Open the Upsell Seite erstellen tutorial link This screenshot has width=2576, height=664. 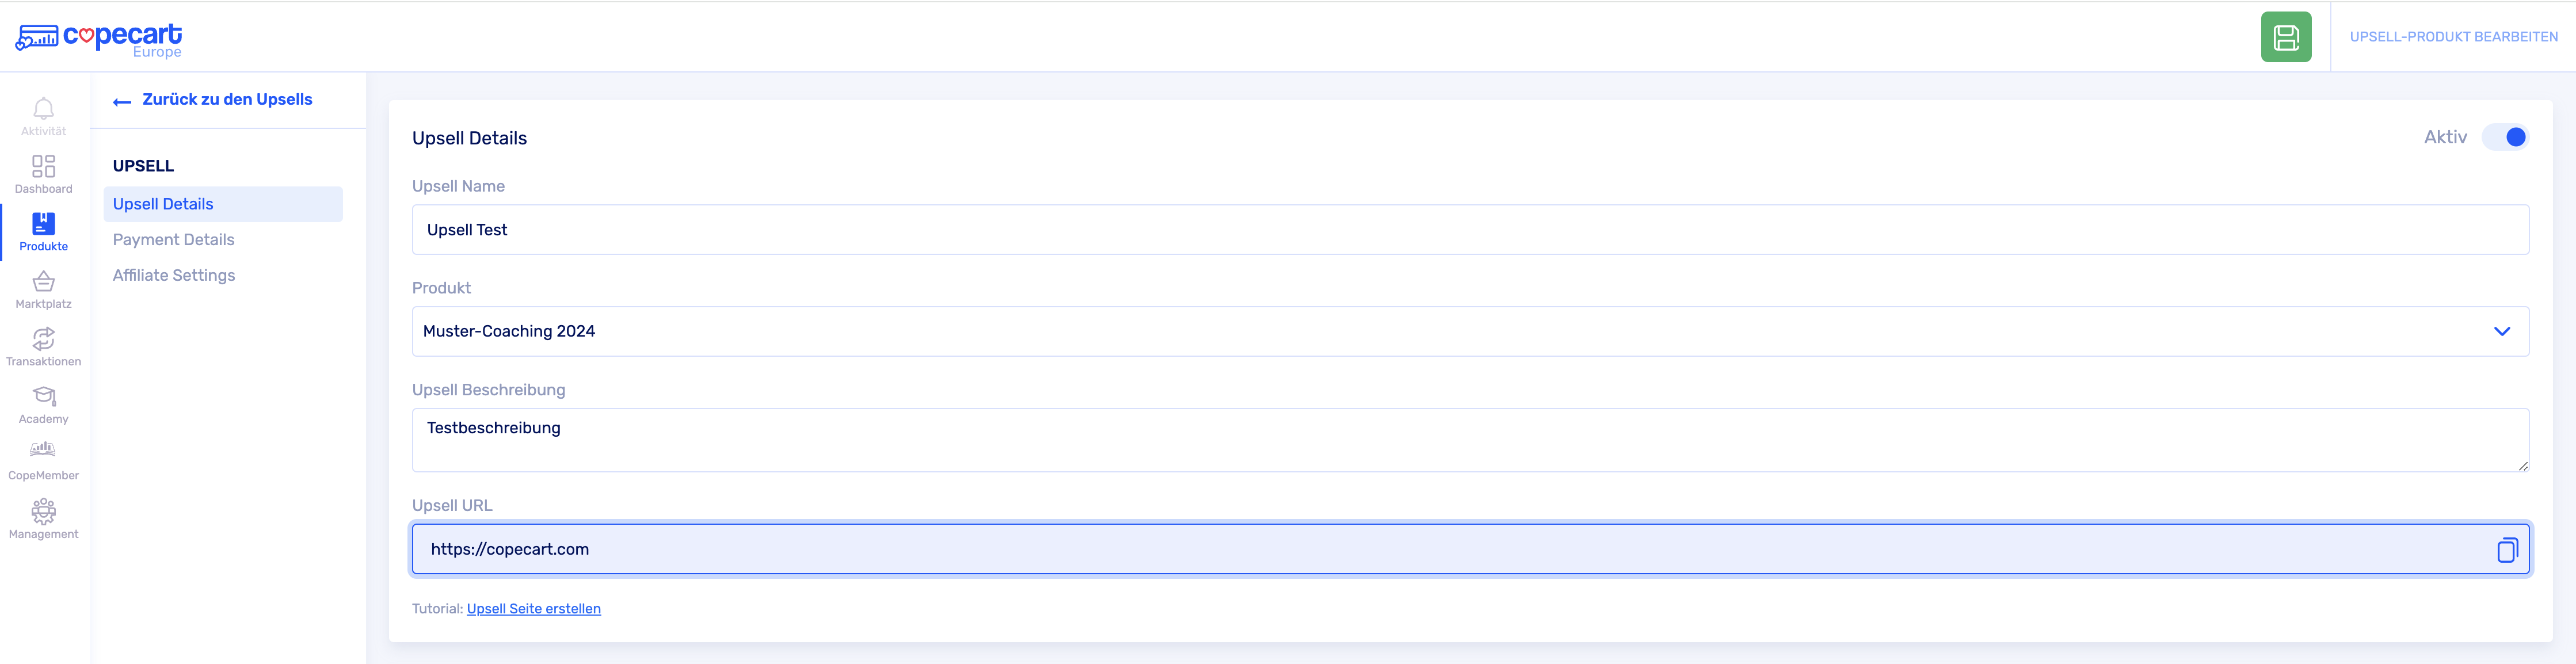[x=533, y=609]
